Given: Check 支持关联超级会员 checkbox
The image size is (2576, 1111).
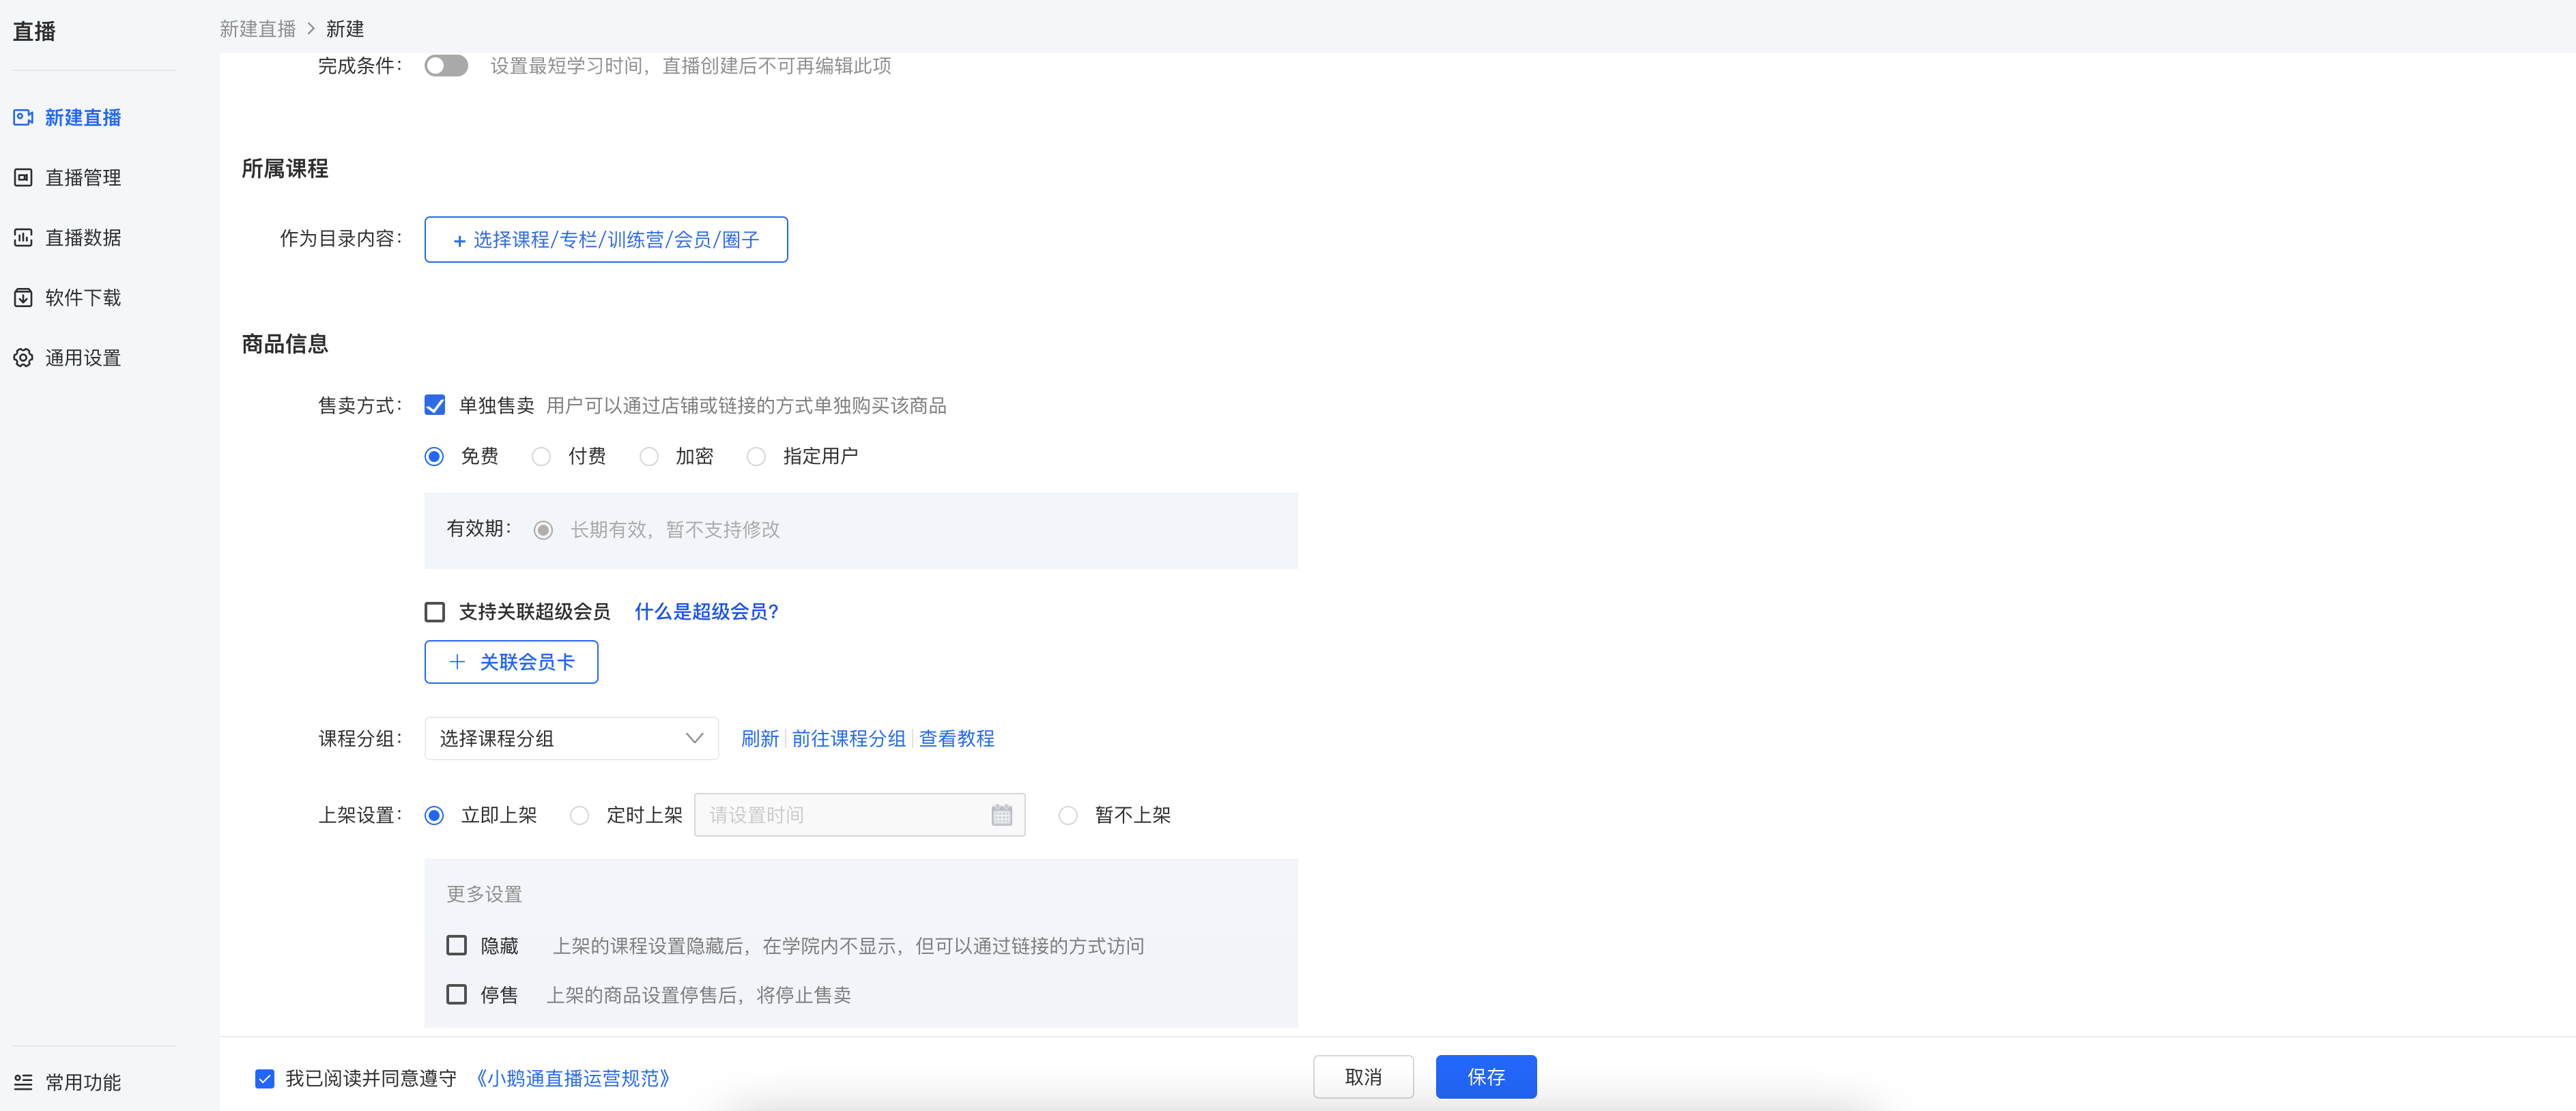Looking at the screenshot, I should [x=435, y=612].
